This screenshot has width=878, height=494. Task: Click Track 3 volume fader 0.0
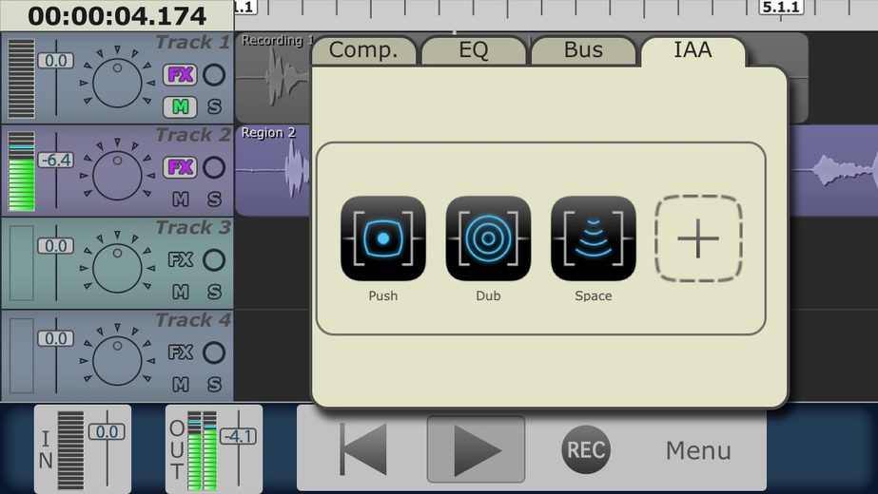[55, 246]
